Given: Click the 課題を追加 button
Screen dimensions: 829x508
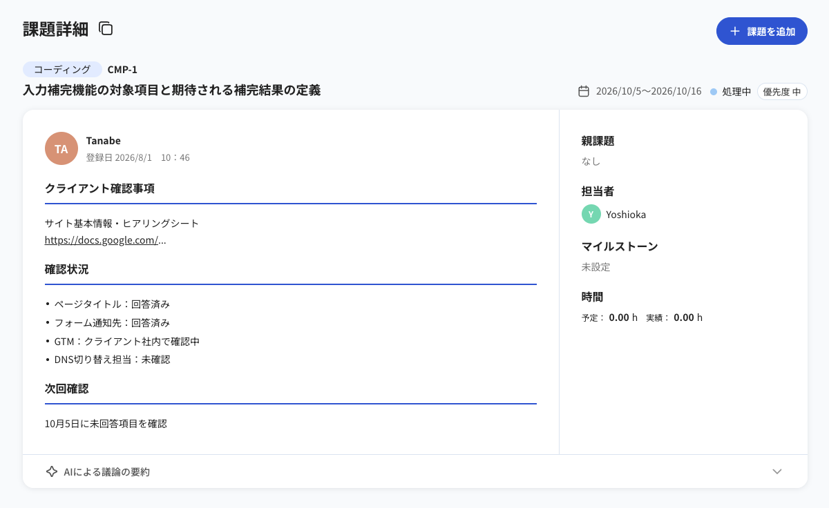Looking at the screenshot, I should [x=762, y=31].
